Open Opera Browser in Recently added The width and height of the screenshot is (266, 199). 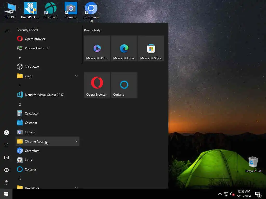coord(48,39)
